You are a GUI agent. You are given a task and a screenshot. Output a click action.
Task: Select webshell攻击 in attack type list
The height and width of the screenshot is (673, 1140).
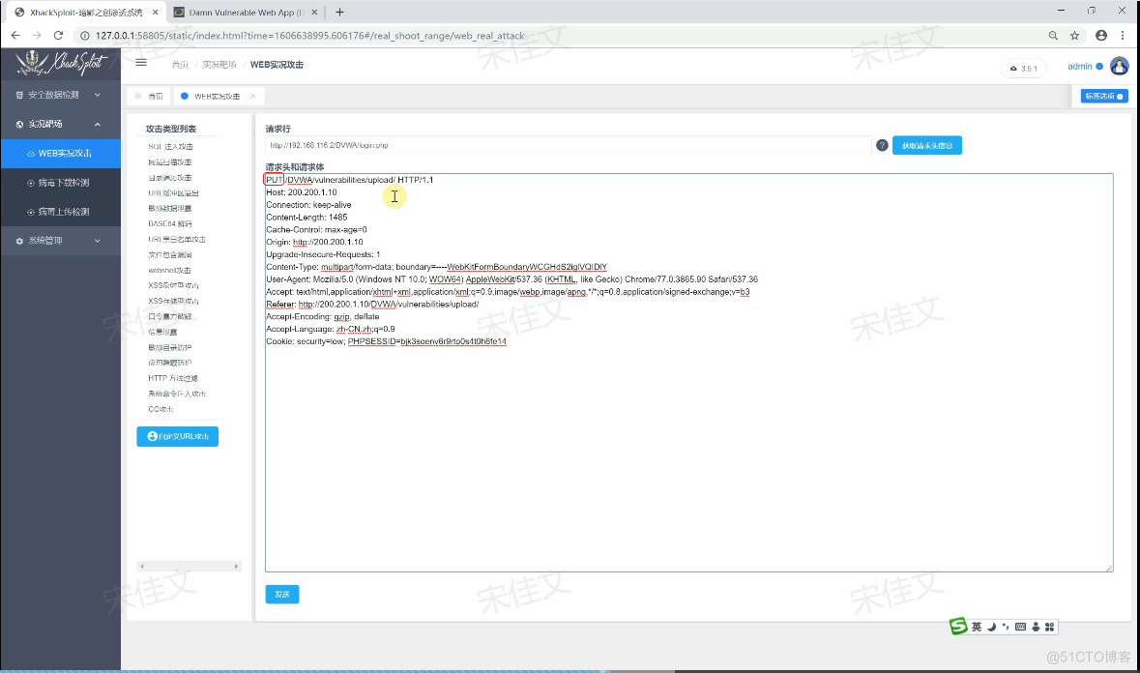(169, 270)
